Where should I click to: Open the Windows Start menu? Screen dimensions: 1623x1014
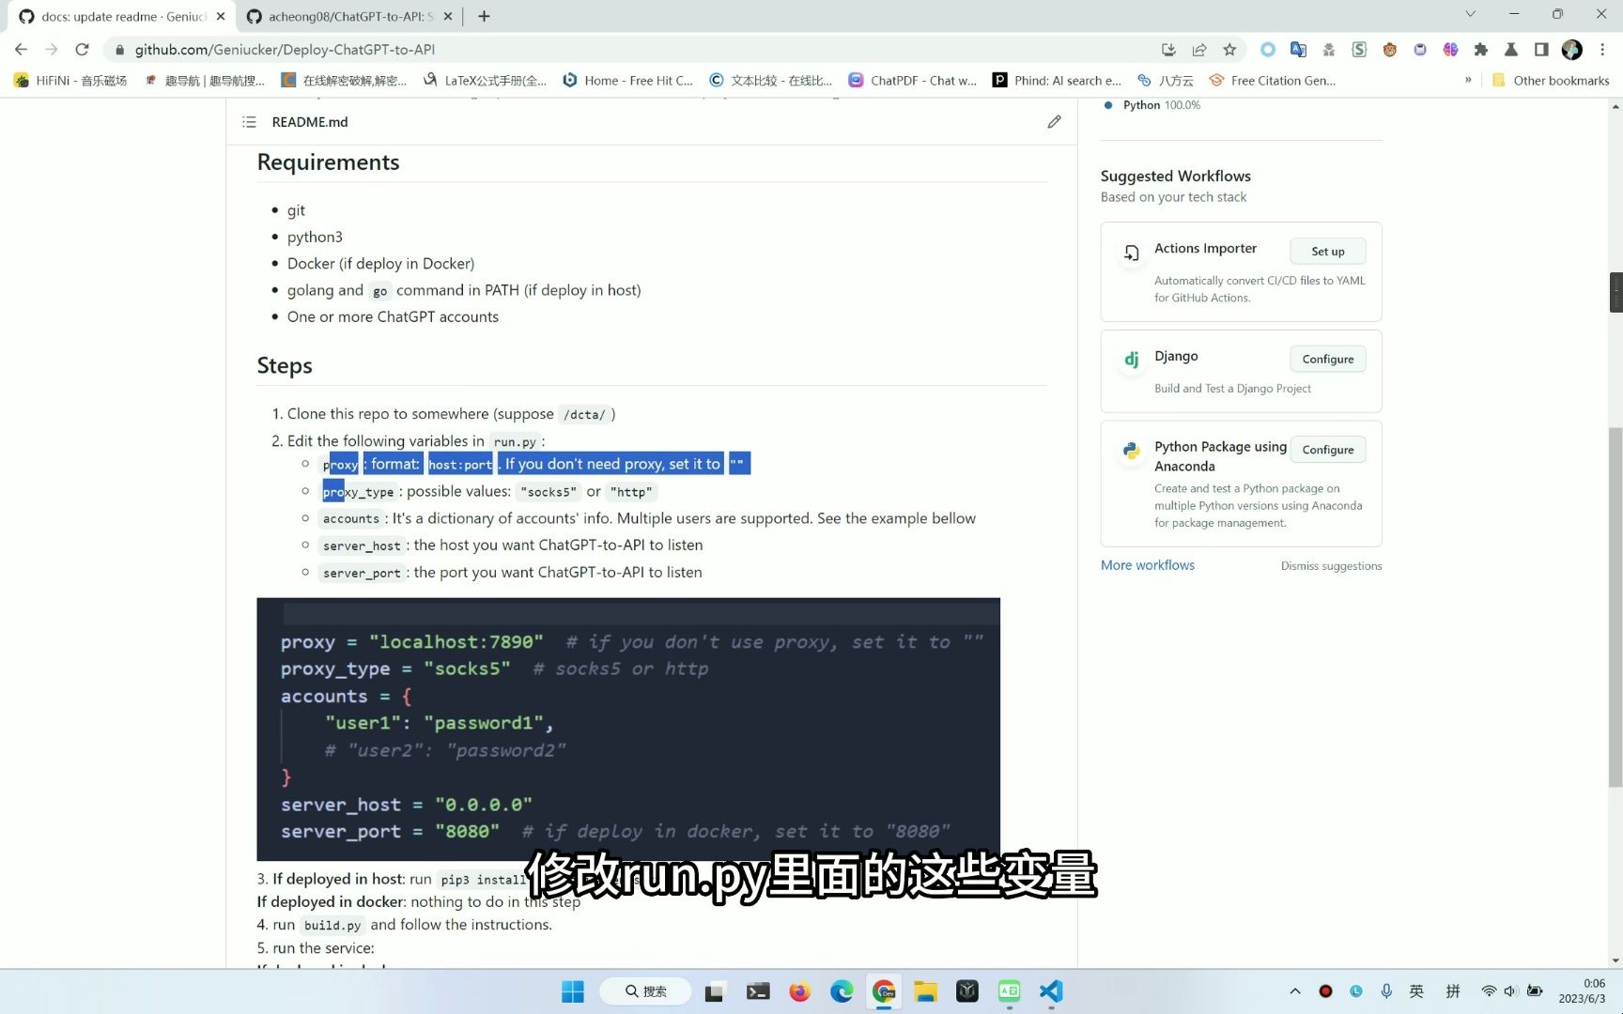pyautogui.click(x=573, y=991)
